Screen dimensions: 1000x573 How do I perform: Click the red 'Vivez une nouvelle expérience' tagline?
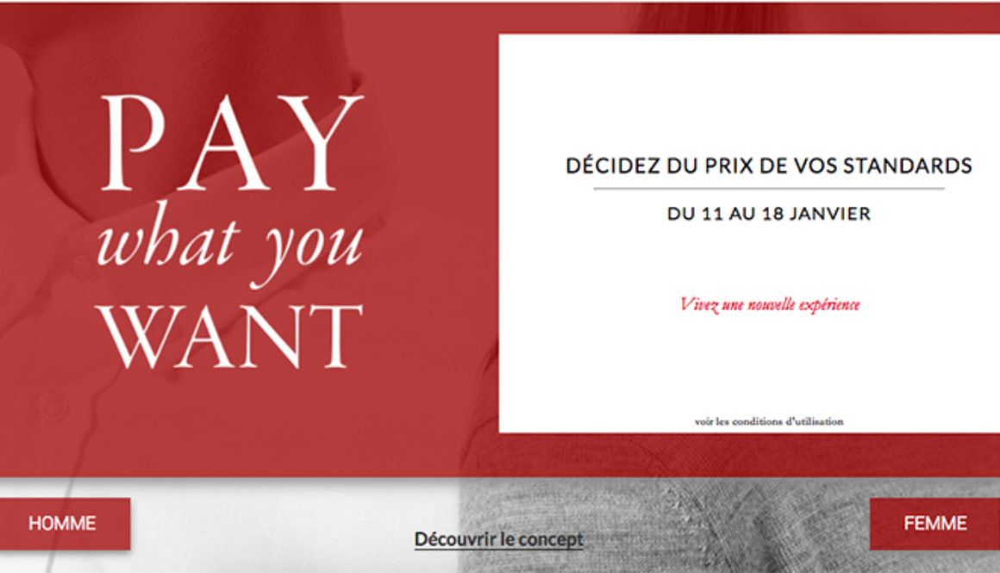(x=770, y=305)
